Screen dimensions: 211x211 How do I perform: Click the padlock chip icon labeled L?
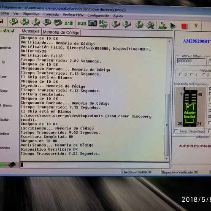tap(150, 25)
